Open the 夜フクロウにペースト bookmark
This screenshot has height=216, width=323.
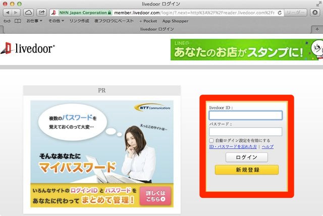pyautogui.click(x=114, y=21)
